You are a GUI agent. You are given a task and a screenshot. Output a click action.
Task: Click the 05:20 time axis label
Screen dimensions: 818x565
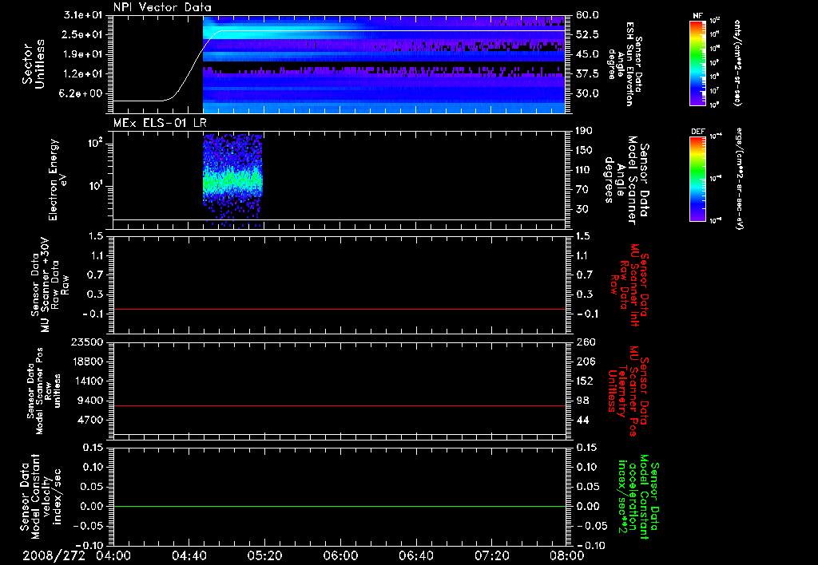[265, 555]
